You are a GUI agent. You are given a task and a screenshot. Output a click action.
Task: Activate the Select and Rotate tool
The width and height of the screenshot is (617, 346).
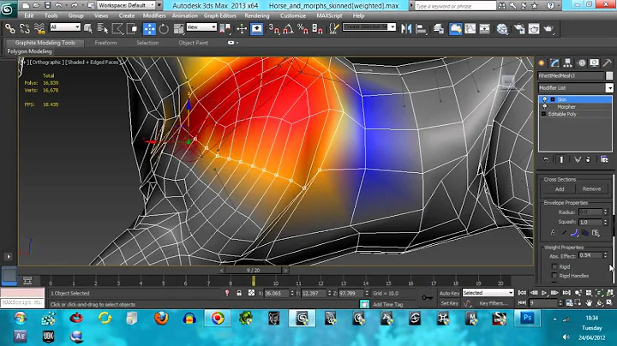164,28
